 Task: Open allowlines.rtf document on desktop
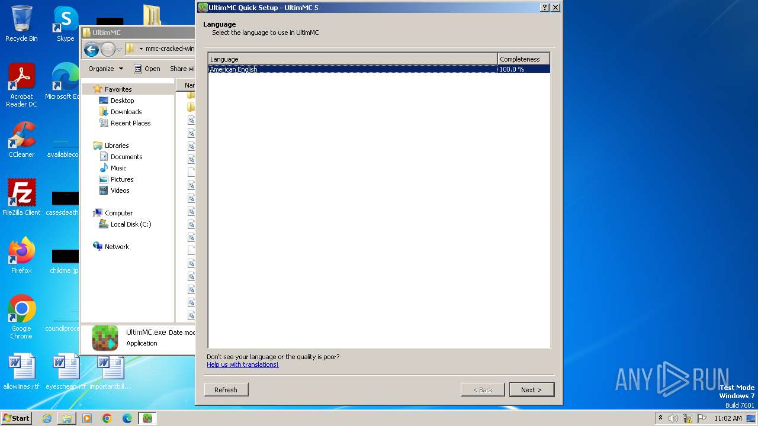(21, 372)
